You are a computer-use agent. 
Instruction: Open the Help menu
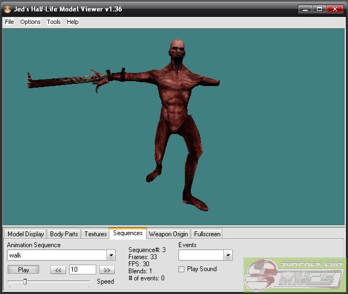(73, 22)
